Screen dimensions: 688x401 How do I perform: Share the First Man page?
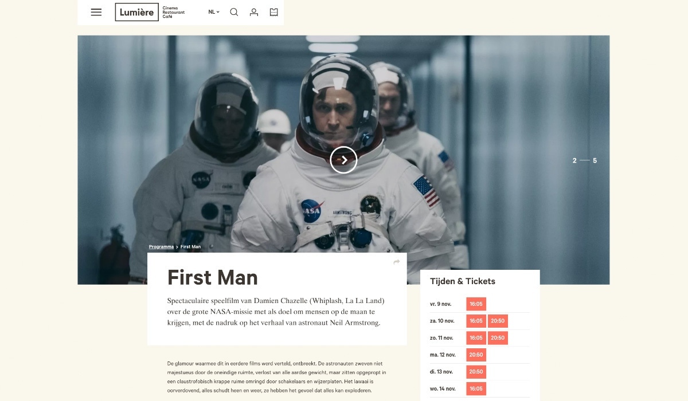pos(396,262)
